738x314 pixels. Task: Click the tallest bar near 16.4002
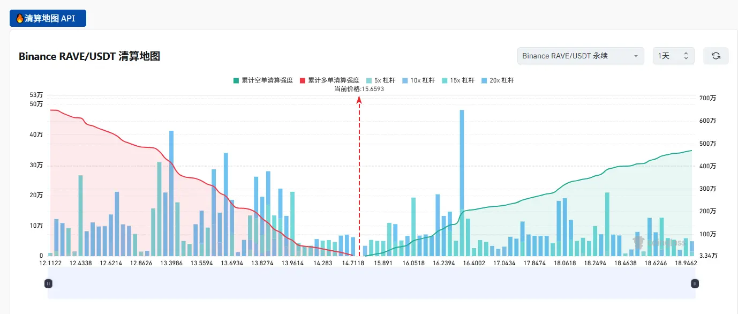coord(462,183)
